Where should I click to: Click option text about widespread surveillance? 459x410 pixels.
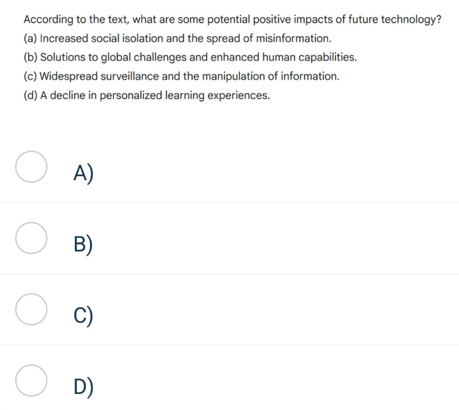[x=181, y=76]
